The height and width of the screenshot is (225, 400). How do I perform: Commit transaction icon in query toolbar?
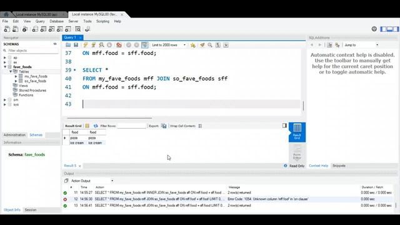(x=129, y=45)
